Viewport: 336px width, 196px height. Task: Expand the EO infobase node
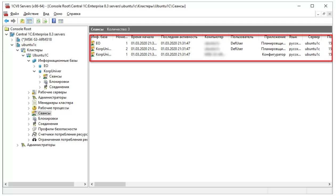pyautogui.click(x=34, y=66)
